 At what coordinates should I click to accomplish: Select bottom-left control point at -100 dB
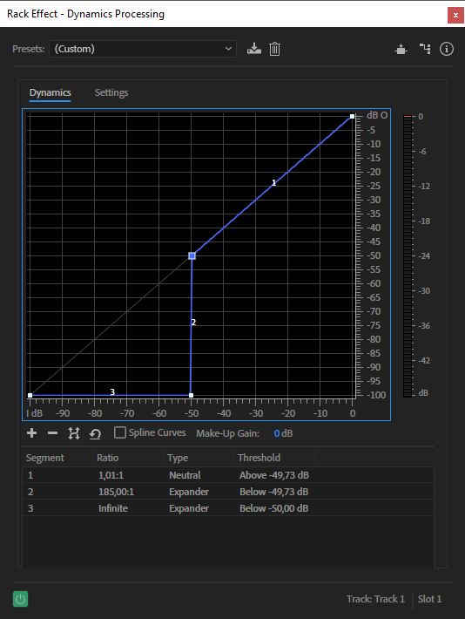pyautogui.click(x=30, y=395)
